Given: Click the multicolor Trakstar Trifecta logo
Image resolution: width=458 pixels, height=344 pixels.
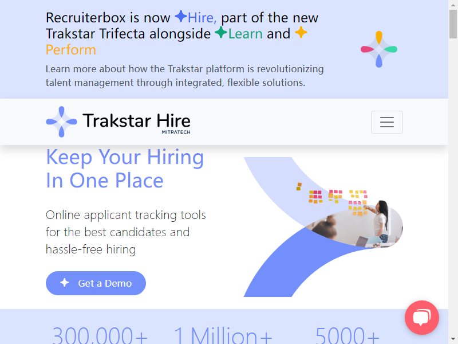Looking at the screenshot, I should 379,49.
